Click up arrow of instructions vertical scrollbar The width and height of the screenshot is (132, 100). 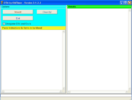point(64,31)
